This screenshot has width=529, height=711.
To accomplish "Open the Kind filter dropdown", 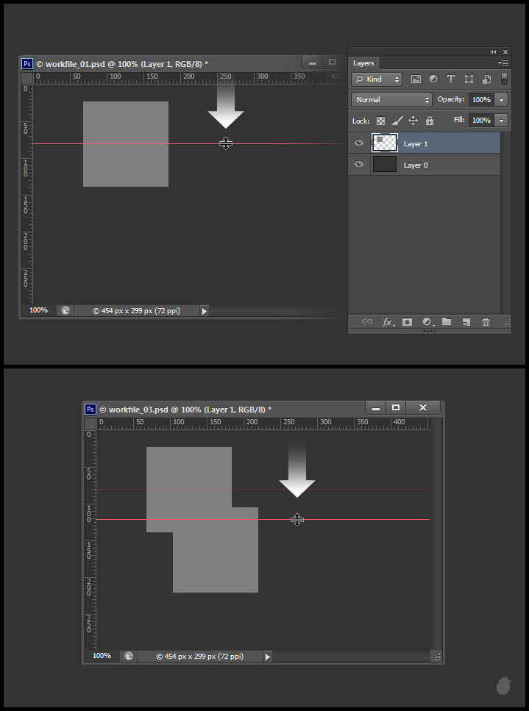I will coord(377,79).
